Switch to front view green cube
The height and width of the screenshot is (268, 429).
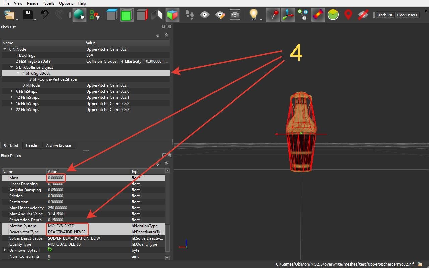coord(127,15)
